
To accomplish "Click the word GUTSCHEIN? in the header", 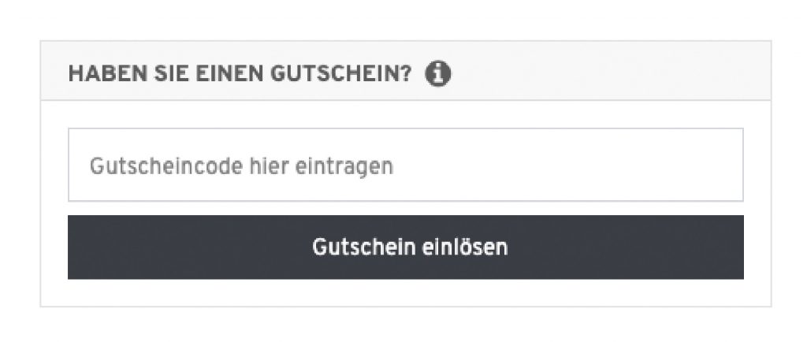I will click(x=341, y=74).
